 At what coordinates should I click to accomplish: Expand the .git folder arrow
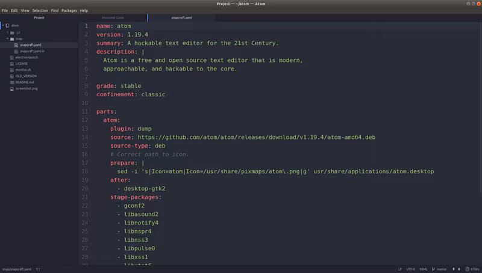coord(8,32)
